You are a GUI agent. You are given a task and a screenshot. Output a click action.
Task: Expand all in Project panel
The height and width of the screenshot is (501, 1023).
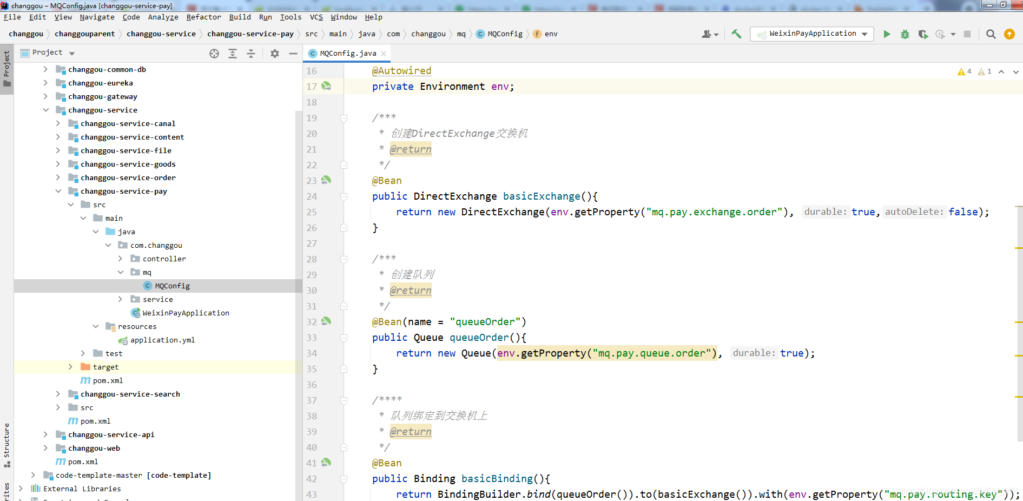coord(233,53)
